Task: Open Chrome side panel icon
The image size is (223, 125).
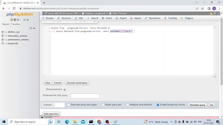Action: (209, 8)
